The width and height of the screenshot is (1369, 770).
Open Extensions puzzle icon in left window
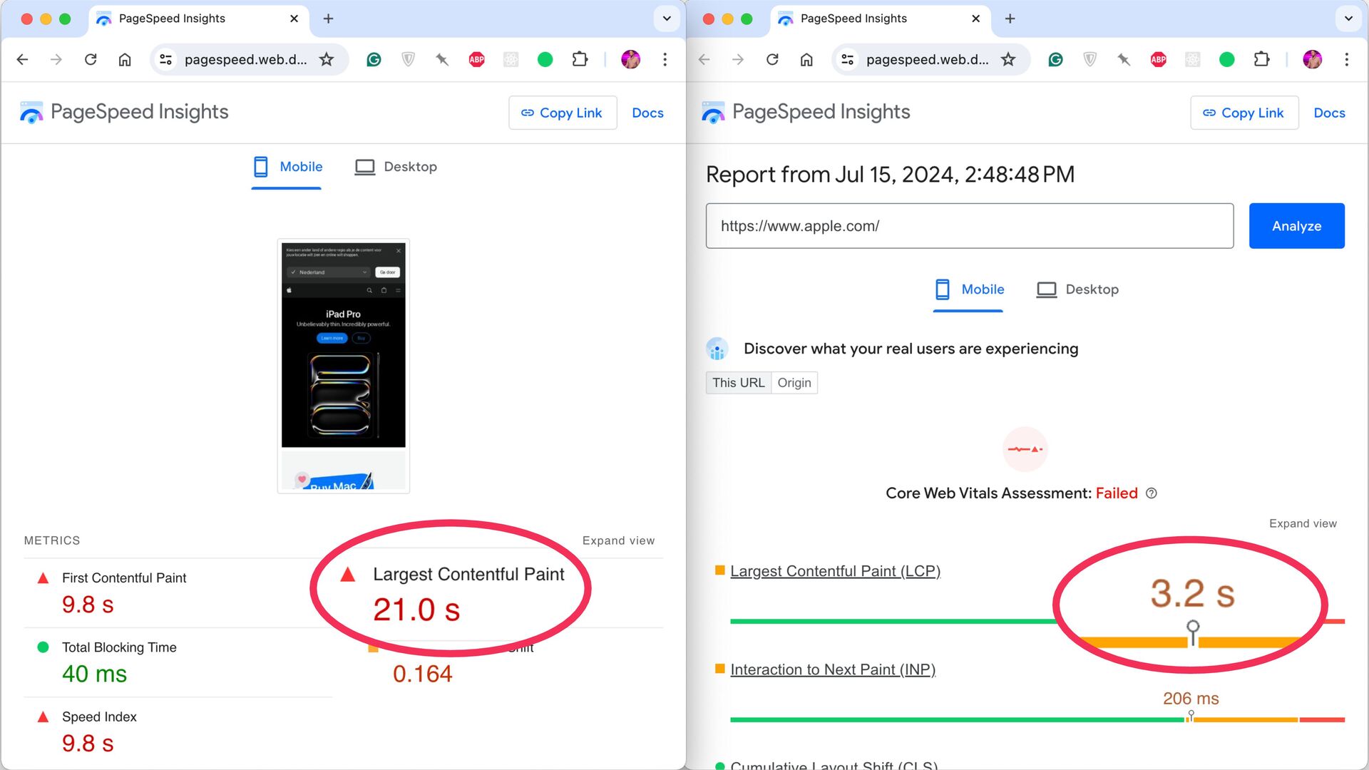(580, 59)
